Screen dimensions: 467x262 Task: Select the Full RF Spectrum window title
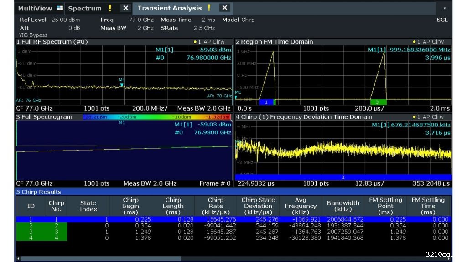pos(52,42)
